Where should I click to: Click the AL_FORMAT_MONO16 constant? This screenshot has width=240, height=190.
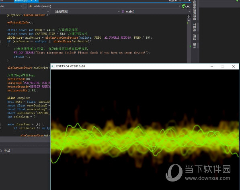(118, 37)
